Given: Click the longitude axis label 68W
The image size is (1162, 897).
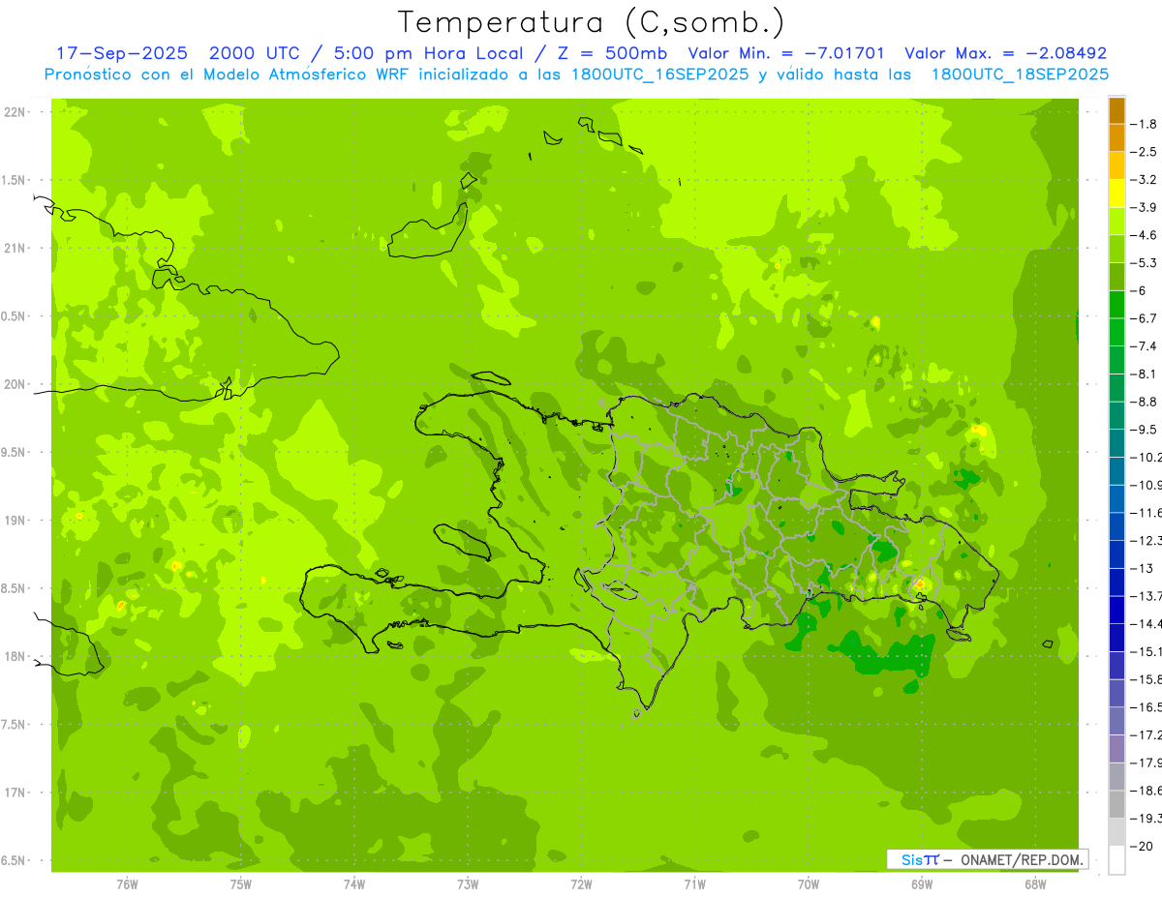Looking at the screenshot, I should coord(1035,884).
